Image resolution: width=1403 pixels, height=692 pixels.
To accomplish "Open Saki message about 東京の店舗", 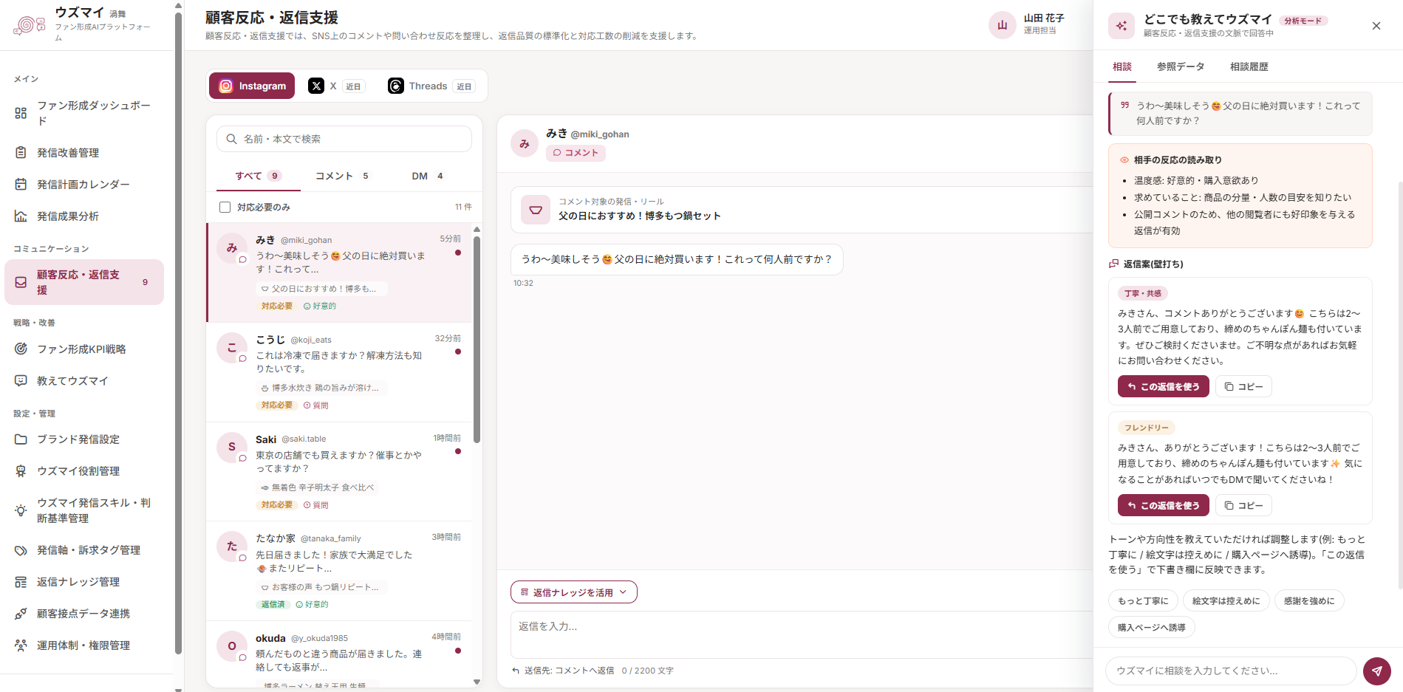I will [x=339, y=472].
